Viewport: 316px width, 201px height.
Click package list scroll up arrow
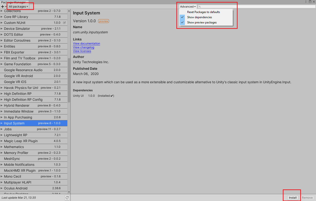pyautogui.click(x=69, y=11)
